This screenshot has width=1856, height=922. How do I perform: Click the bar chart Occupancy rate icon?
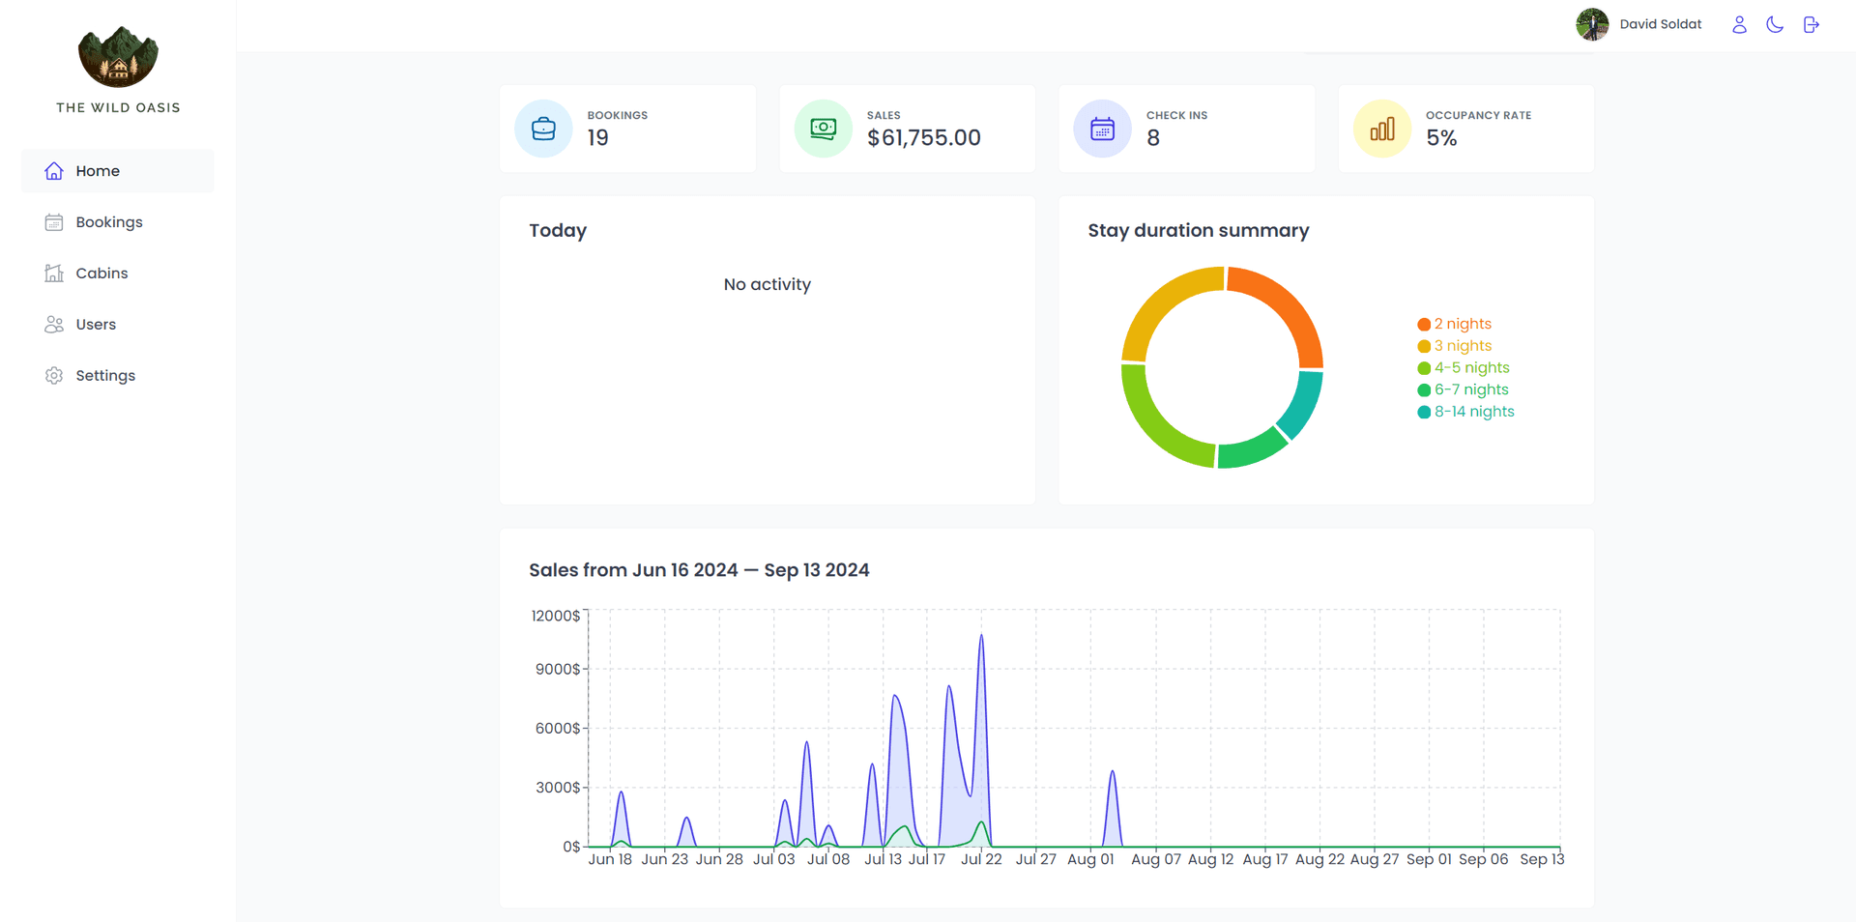(x=1381, y=129)
